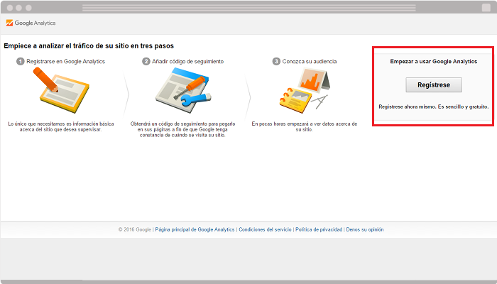Click 'Registrarse en Google Analytics' heading

(x=65, y=61)
